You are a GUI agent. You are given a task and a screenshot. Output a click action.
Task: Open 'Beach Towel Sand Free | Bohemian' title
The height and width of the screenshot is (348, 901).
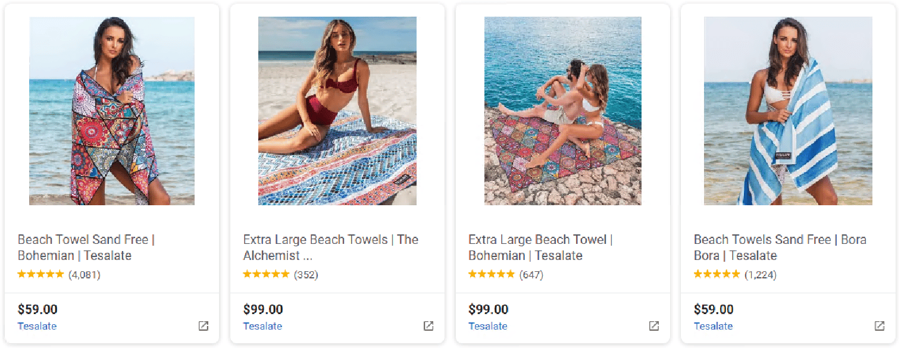click(86, 247)
